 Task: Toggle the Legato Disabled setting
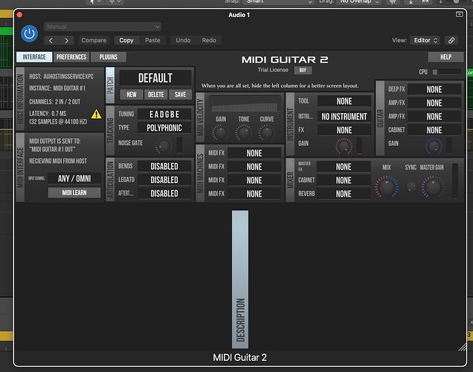click(x=164, y=180)
